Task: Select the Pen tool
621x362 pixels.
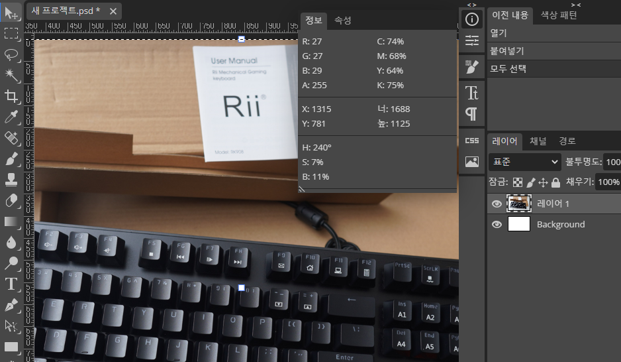Action: [11, 305]
